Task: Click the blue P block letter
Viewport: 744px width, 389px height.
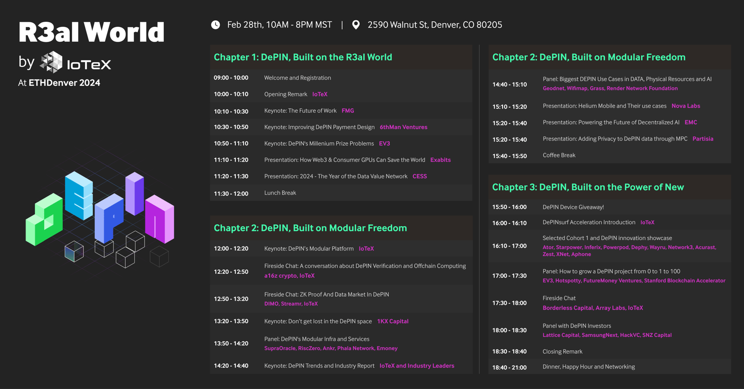Action: click(x=109, y=218)
